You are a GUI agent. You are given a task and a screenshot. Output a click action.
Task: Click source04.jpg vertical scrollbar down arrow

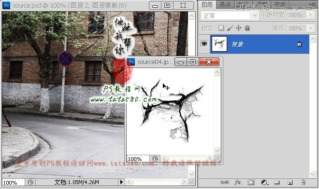point(217,150)
